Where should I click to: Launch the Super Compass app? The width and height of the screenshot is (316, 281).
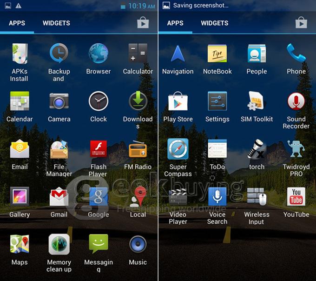178,149
